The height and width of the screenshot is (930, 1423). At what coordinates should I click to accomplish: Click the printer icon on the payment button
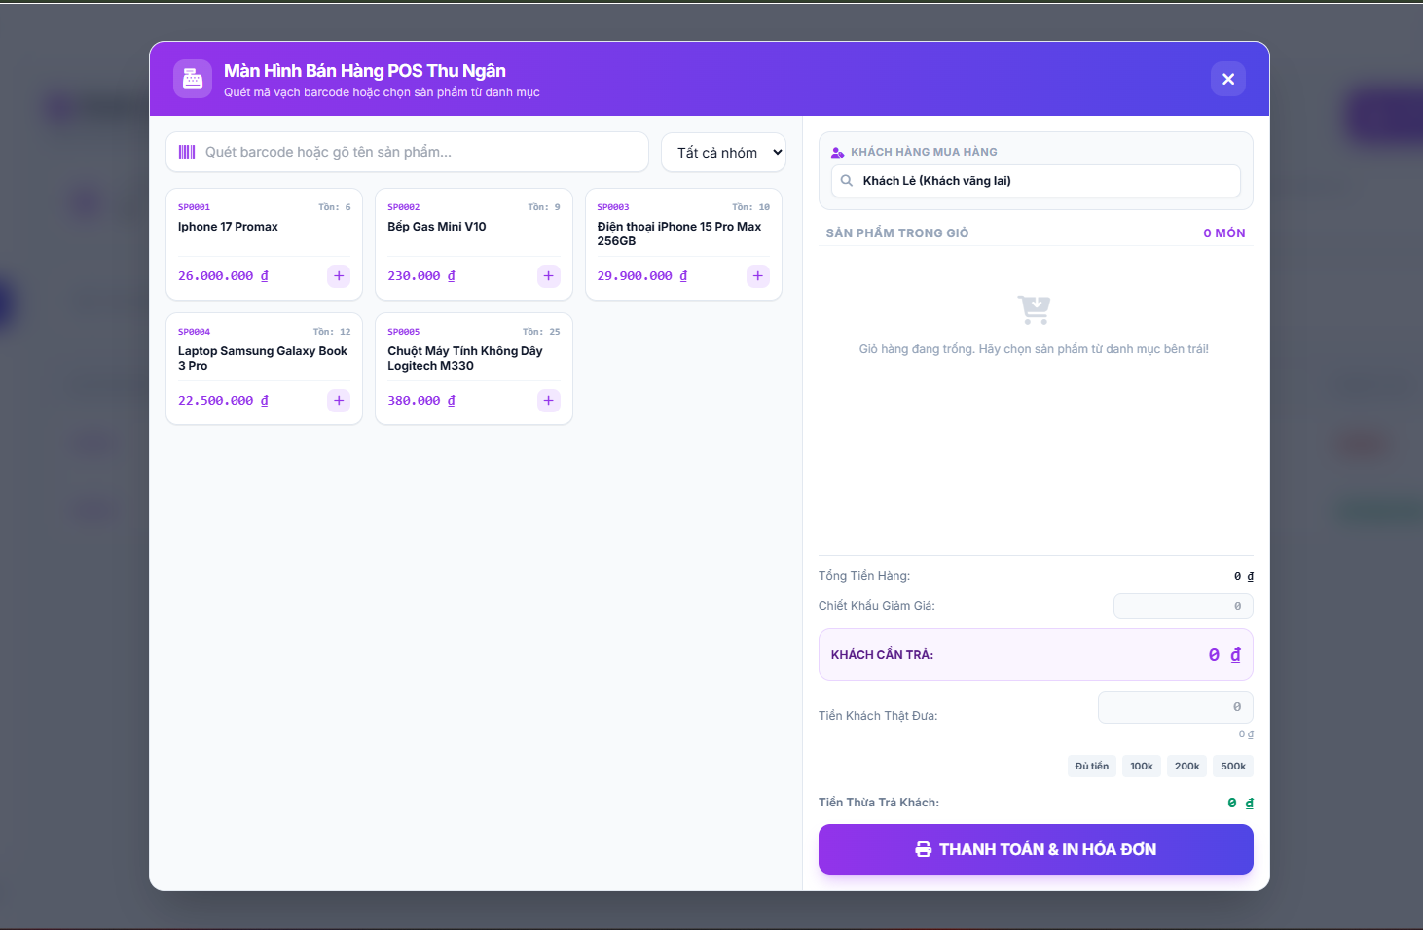tap(924, 850)
